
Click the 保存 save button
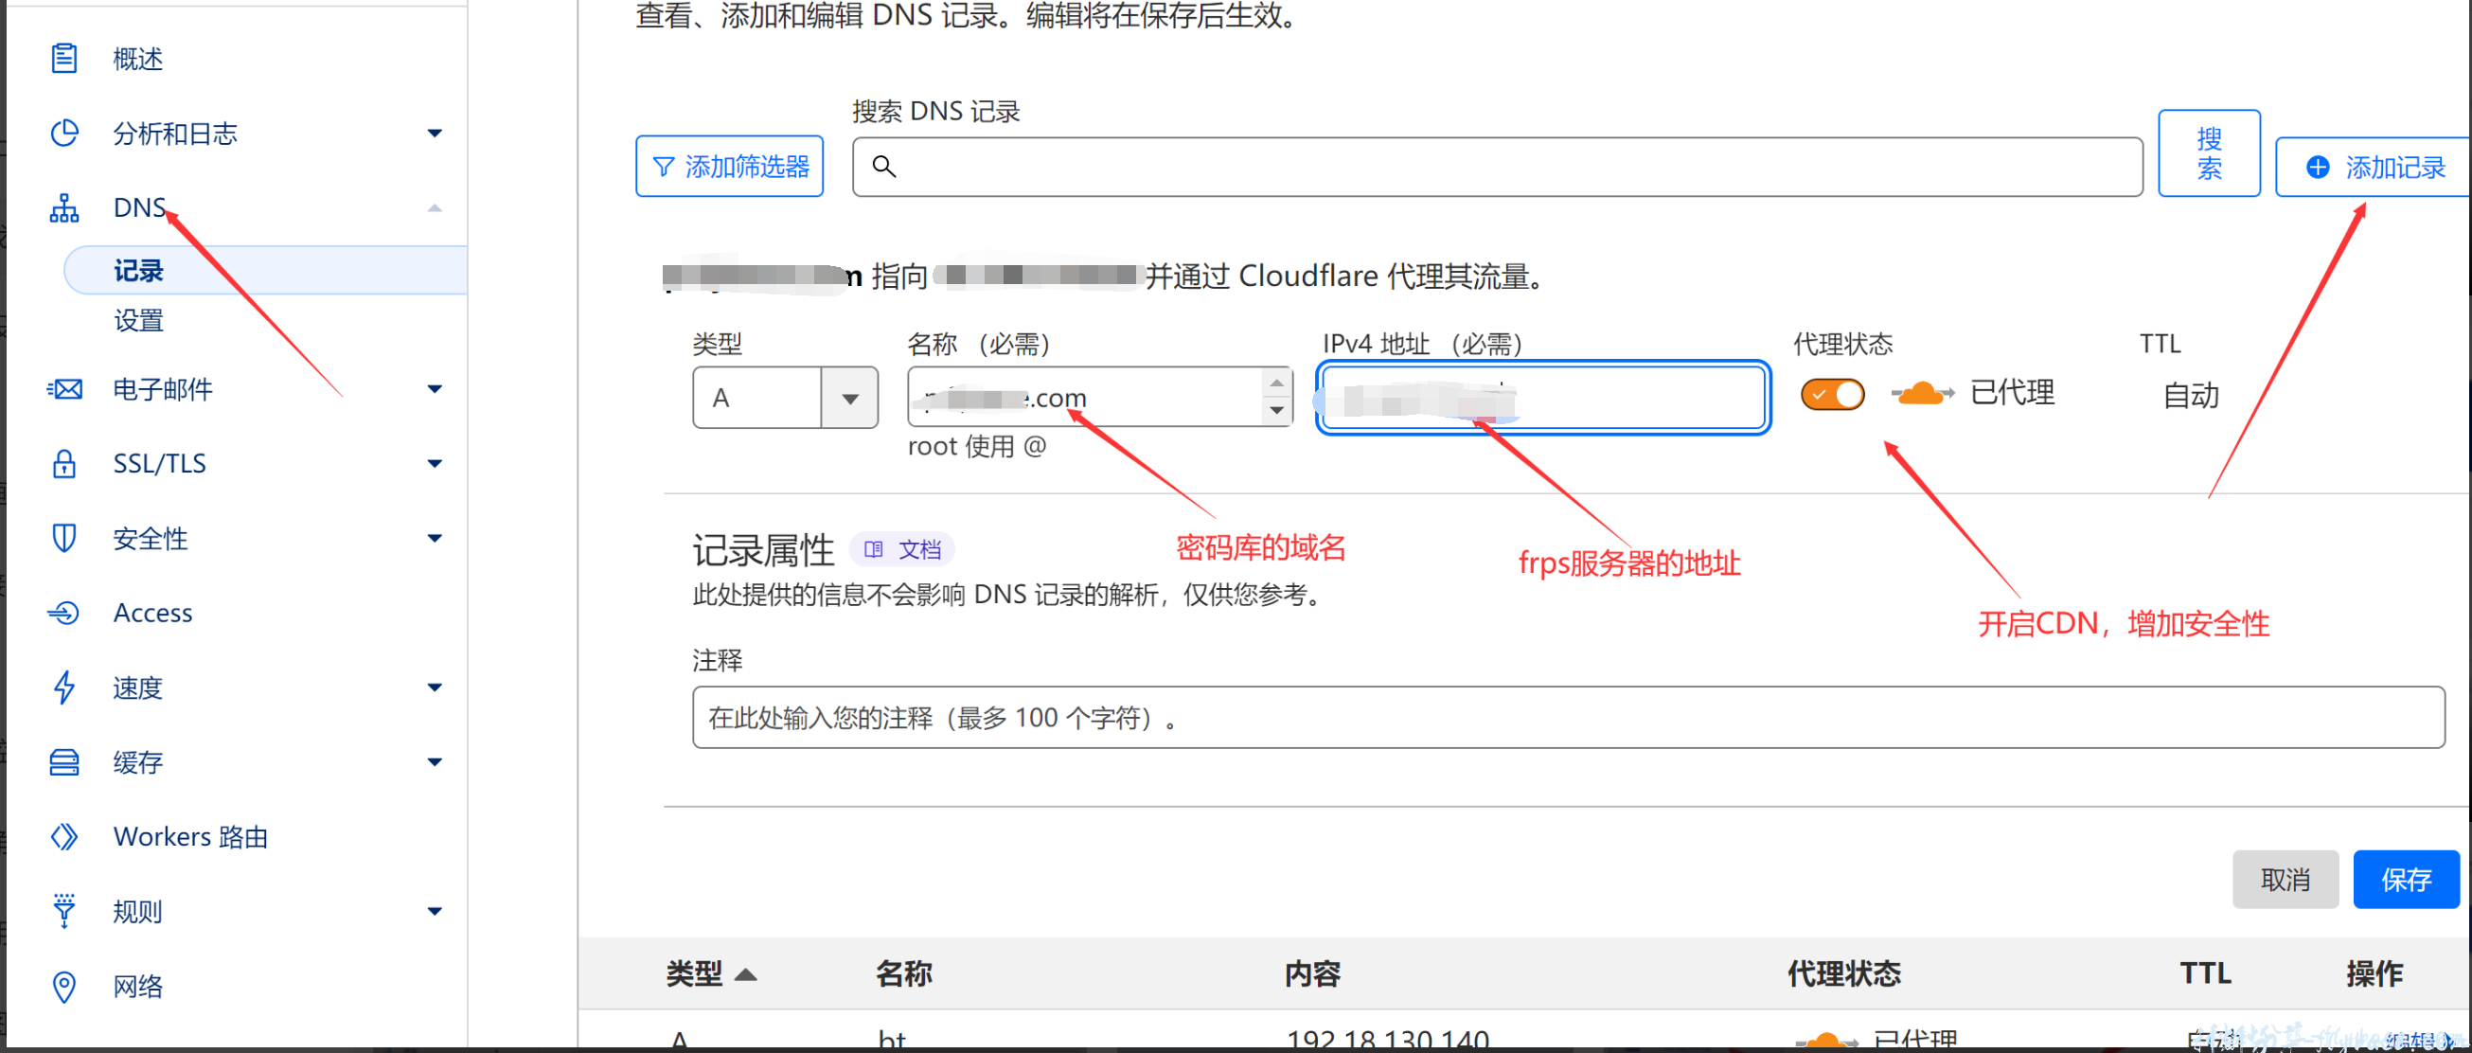[x=2407, y=880]
